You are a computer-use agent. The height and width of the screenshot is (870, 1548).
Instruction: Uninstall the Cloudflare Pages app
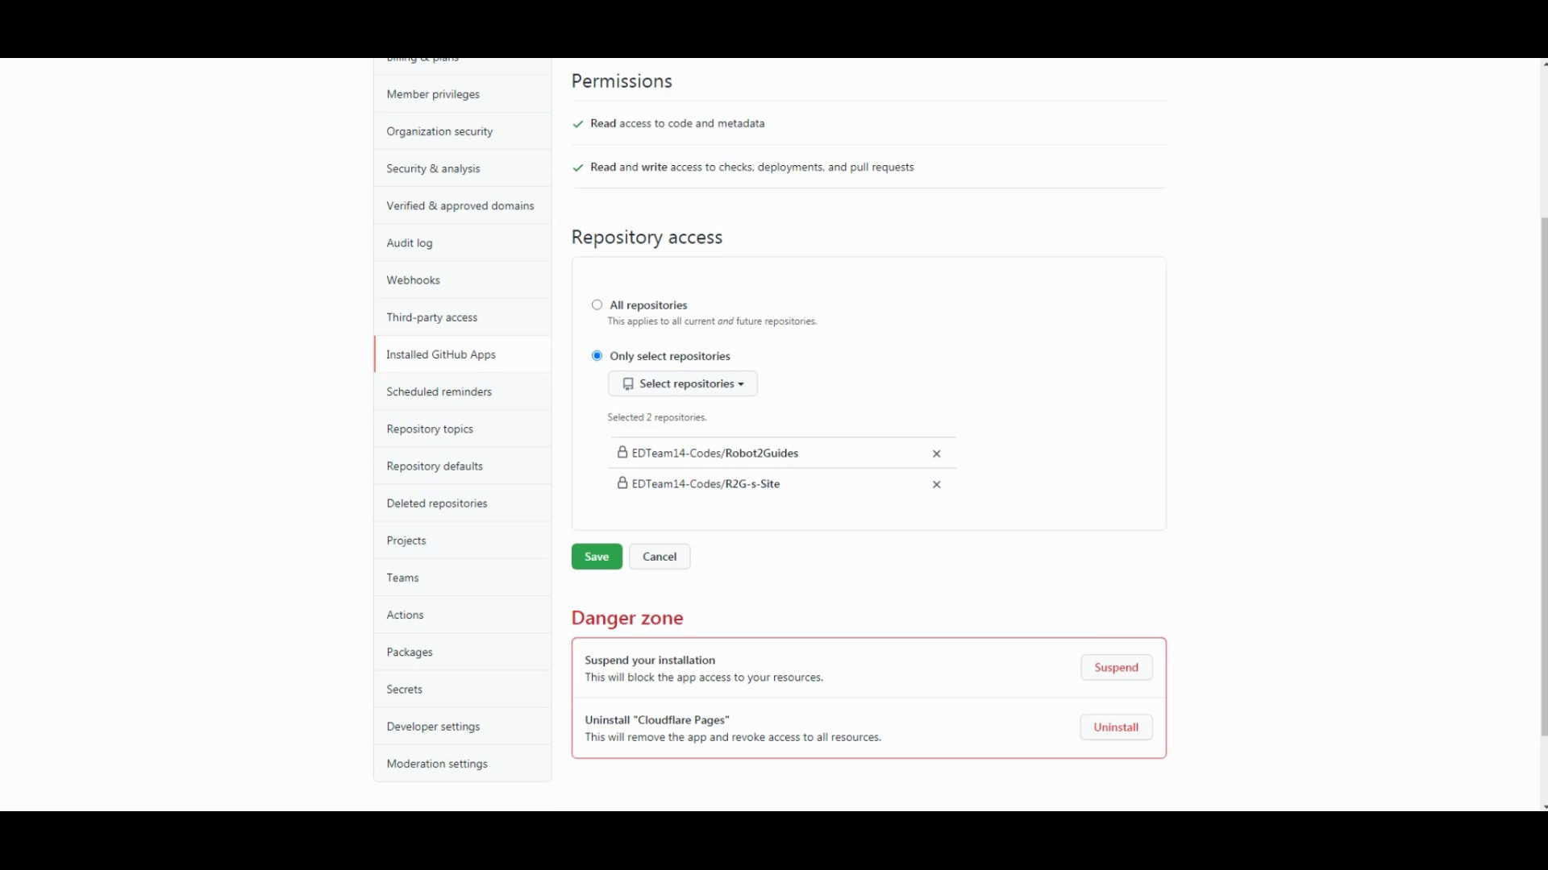(1116, 727)
